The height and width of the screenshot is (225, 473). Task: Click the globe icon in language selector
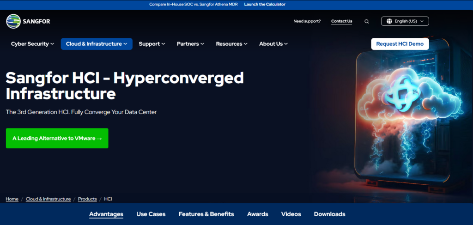click(389, 21)
